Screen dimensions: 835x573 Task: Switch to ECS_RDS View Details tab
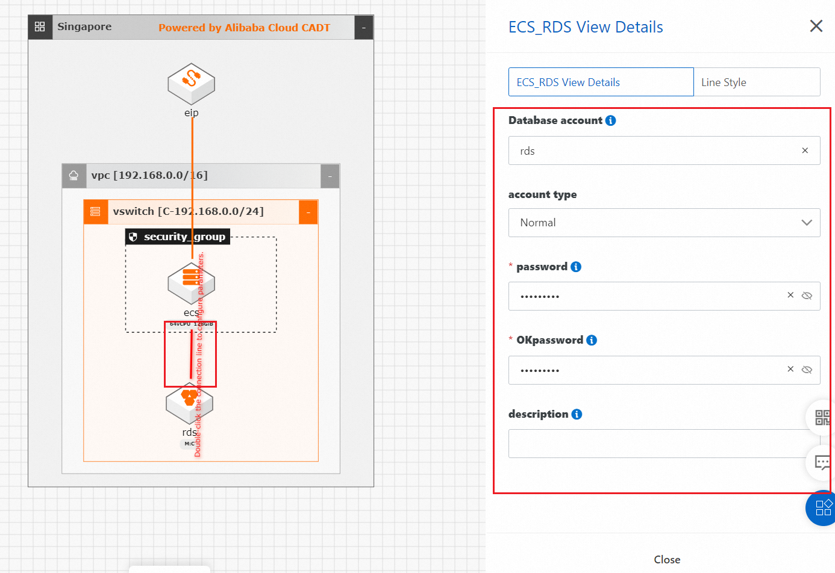tap(601, 82)
